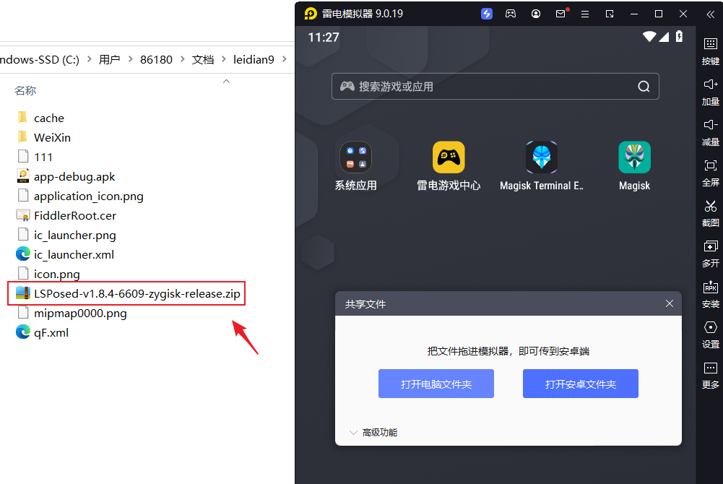Click 安装 APK install icon
Image resolution: width=723 pixels, height=484 pixels.
[711, 295]
